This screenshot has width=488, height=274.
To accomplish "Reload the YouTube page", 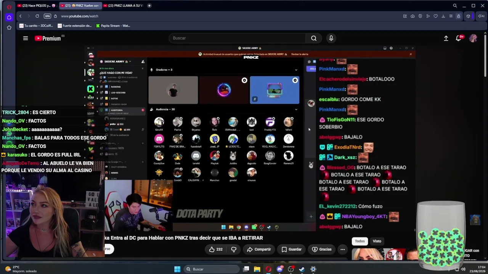I will (x=37, y=16).
